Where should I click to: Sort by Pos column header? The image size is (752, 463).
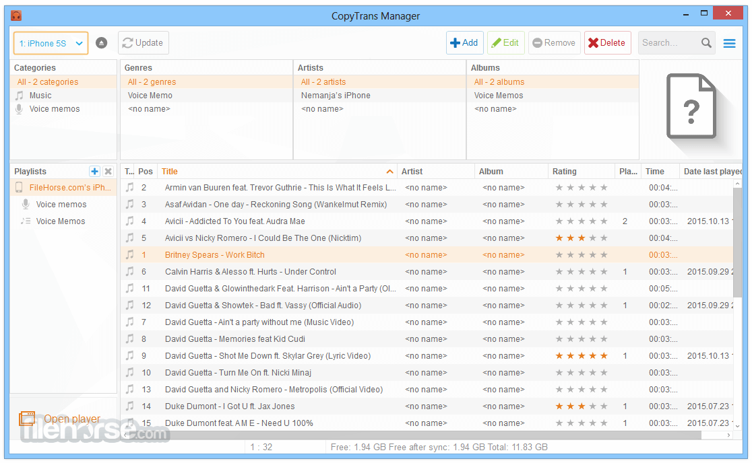(146, 172)
